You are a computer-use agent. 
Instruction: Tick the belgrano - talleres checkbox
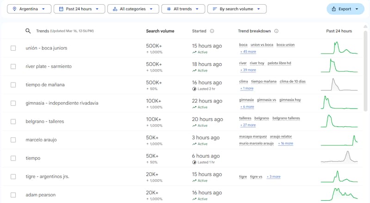[x=13, y=121]
